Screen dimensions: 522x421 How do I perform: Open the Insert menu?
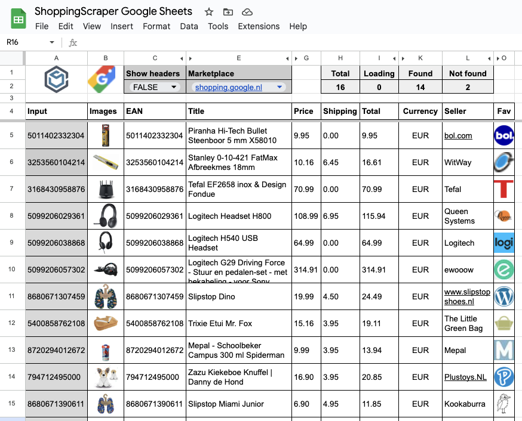pos(121,26)
